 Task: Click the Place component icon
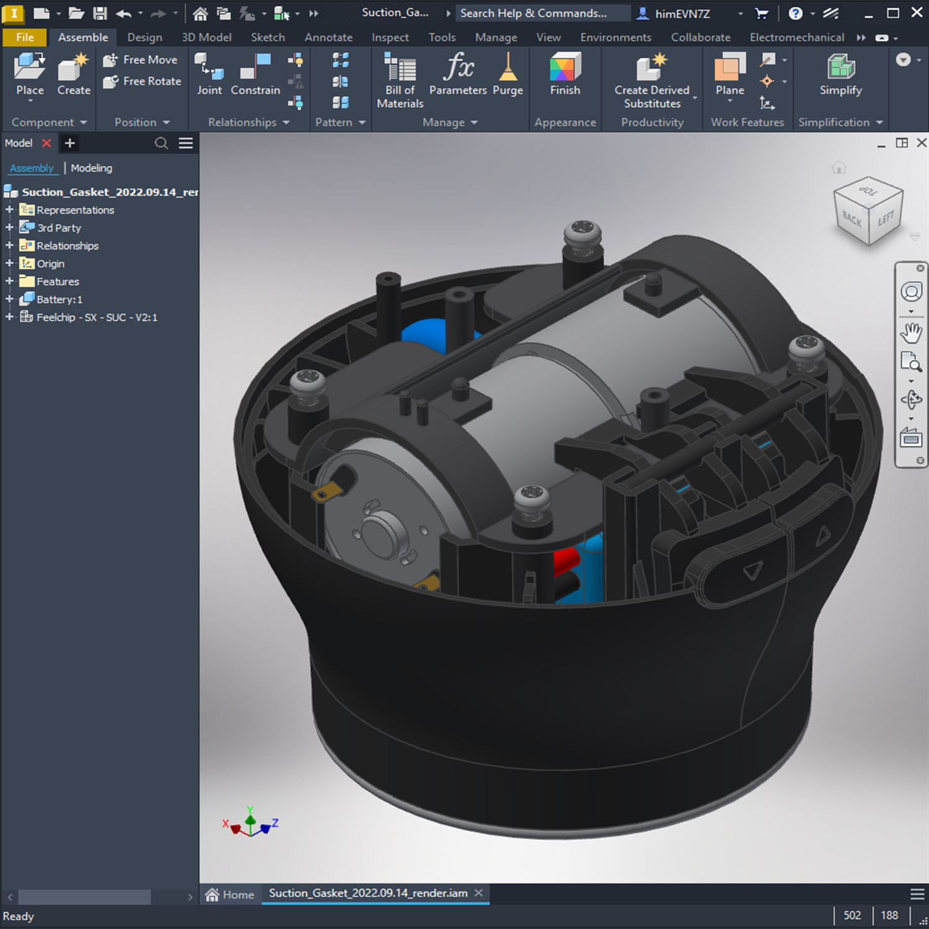click(30, 67)
